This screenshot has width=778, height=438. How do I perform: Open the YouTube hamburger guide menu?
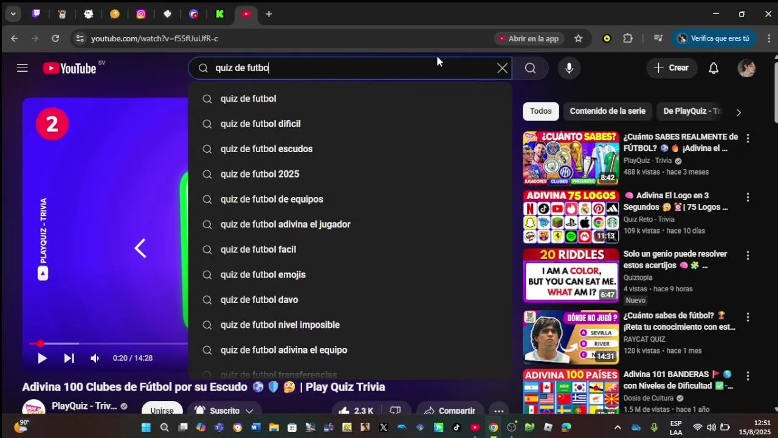coord(22,68)
